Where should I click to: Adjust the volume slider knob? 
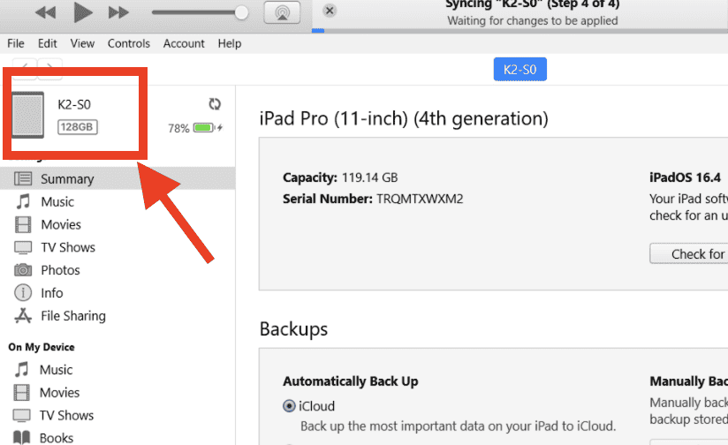(x=241, y=12)
